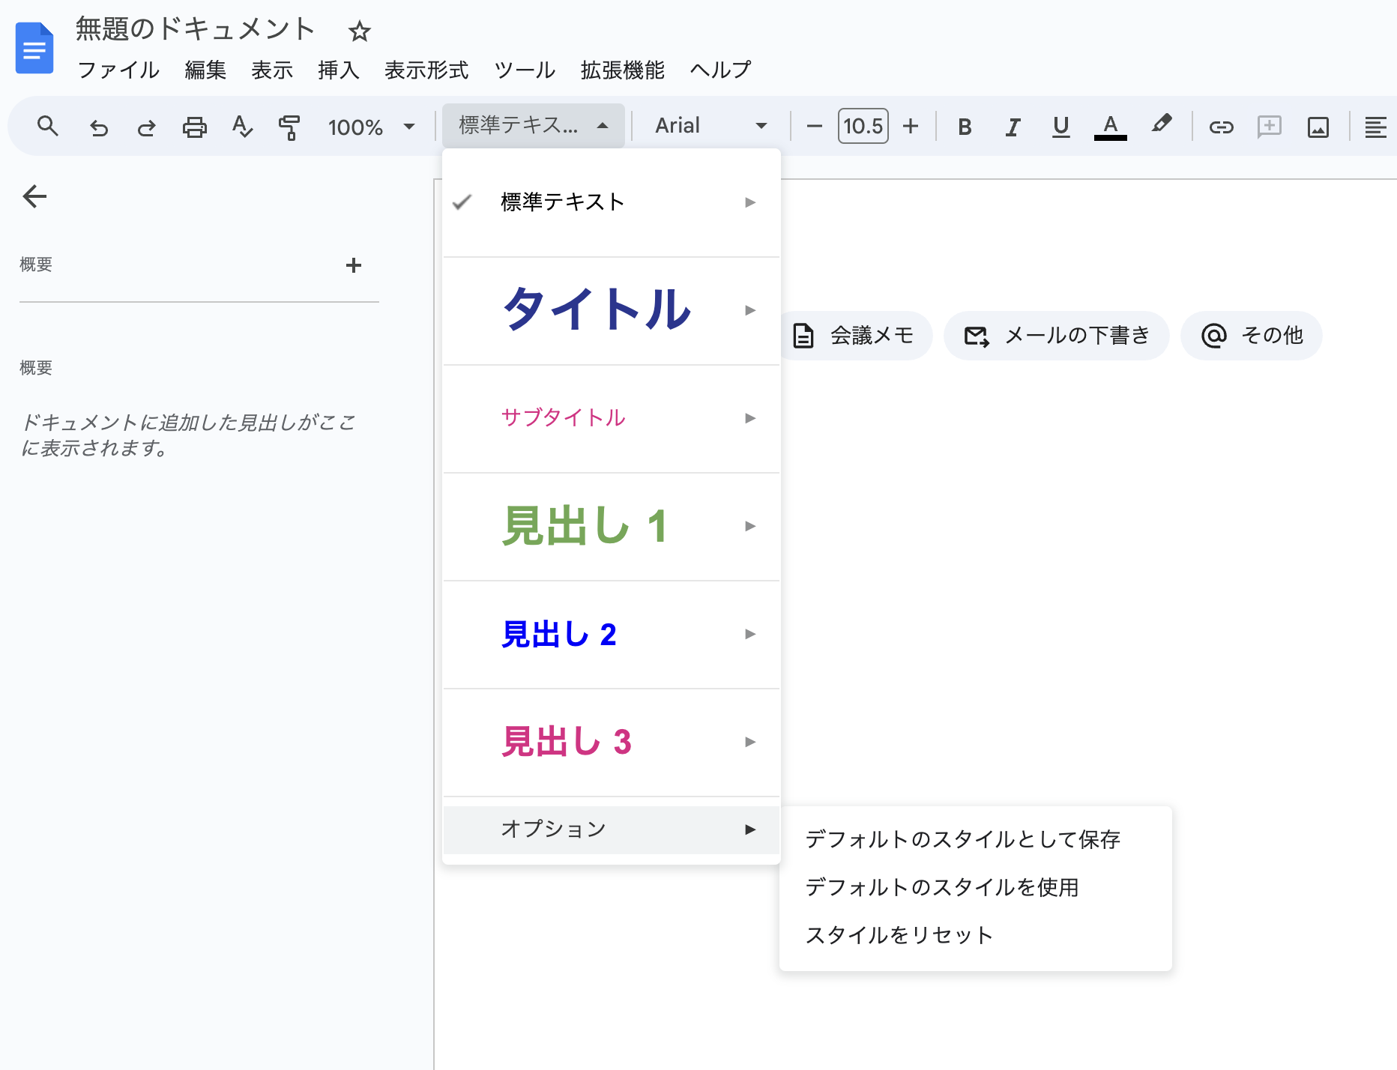Viewport: 1397px width, 1070px height.
Task: Open the 表示 menu
Action: click(272, 70)
